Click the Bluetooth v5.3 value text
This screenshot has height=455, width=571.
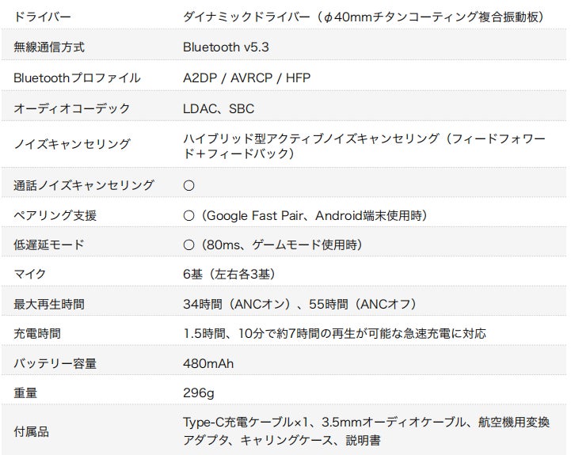[226, 47]
